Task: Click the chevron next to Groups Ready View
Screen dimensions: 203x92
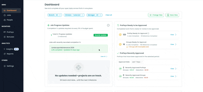Action: 176,44
